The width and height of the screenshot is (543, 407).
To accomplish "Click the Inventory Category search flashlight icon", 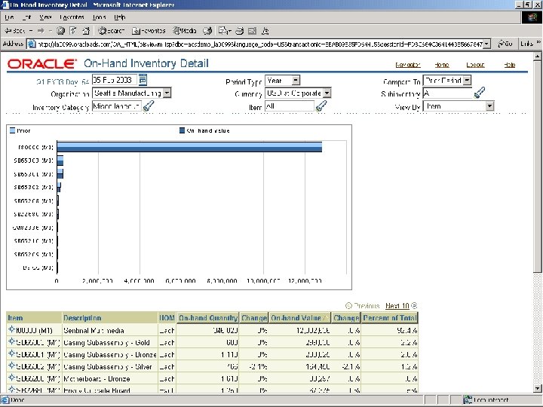I will pyautogui.click(x=149, y=106).
